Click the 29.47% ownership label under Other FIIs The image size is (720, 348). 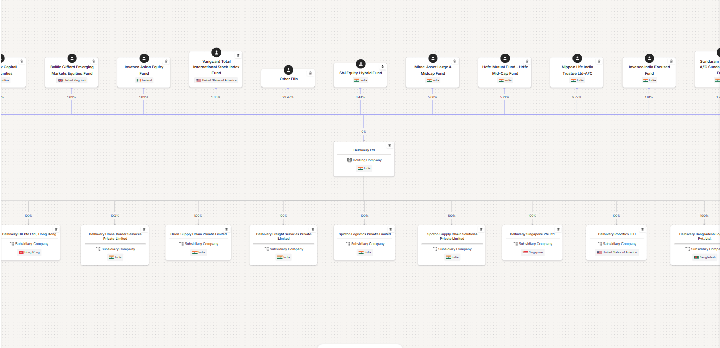point(288,97)
